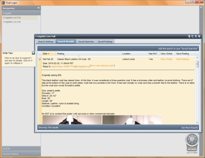
Task: Click the Secured verification seal badge
Action: [x=192, y=143]
